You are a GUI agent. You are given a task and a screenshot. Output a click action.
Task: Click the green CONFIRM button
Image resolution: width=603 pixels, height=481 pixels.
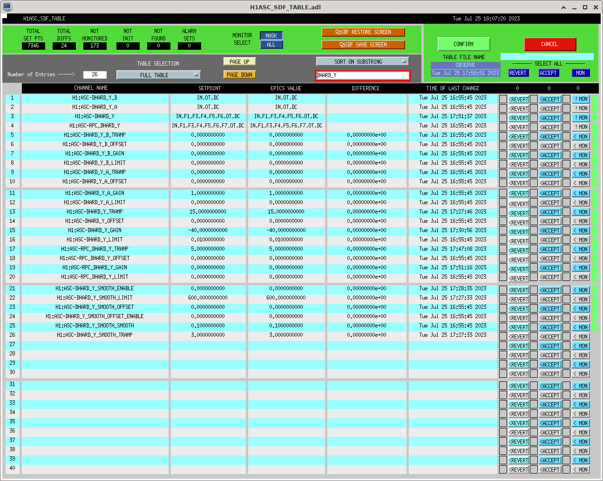463,44
